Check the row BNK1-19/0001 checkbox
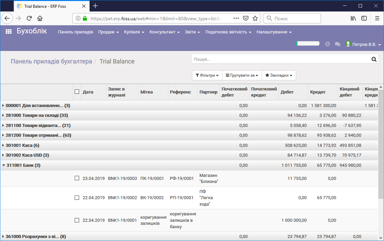The height and width of the screenshot is (241, 384). coord(77,220)
